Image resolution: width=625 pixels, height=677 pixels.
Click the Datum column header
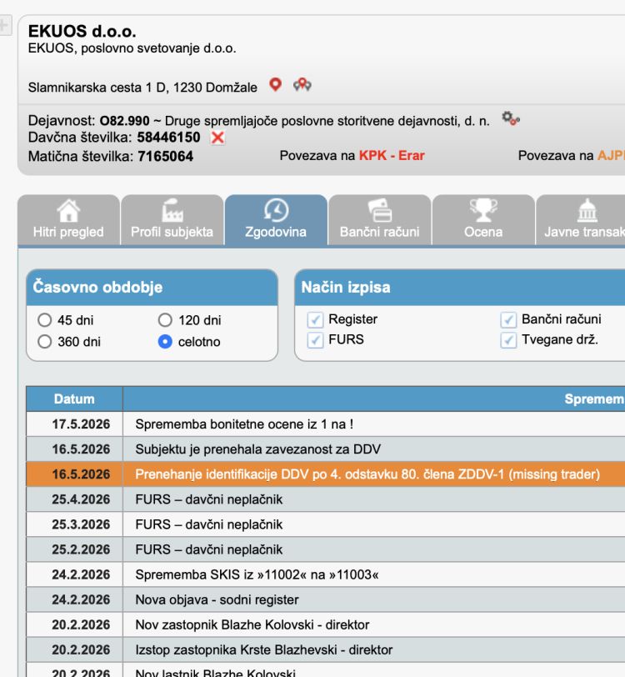tap(74, 399)
